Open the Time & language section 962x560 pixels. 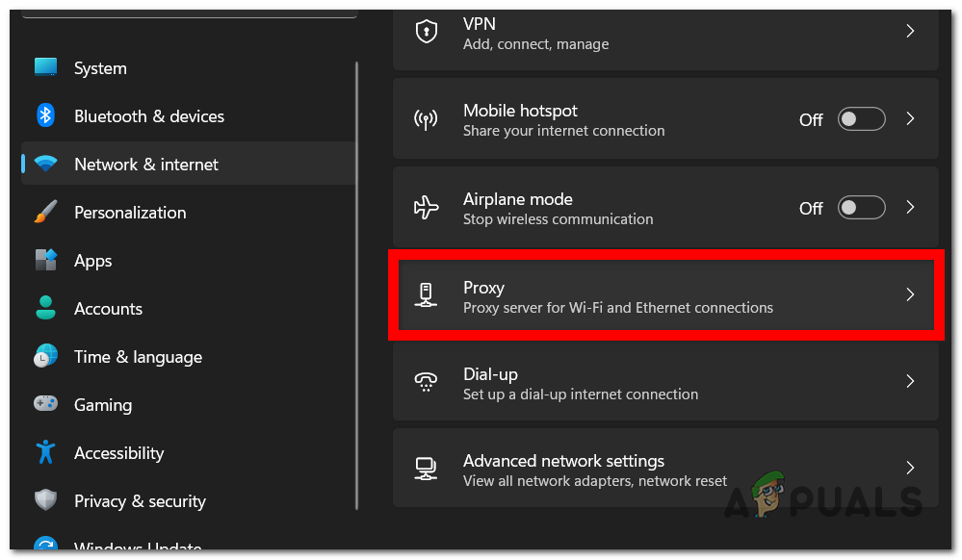(x=138, y=357)
